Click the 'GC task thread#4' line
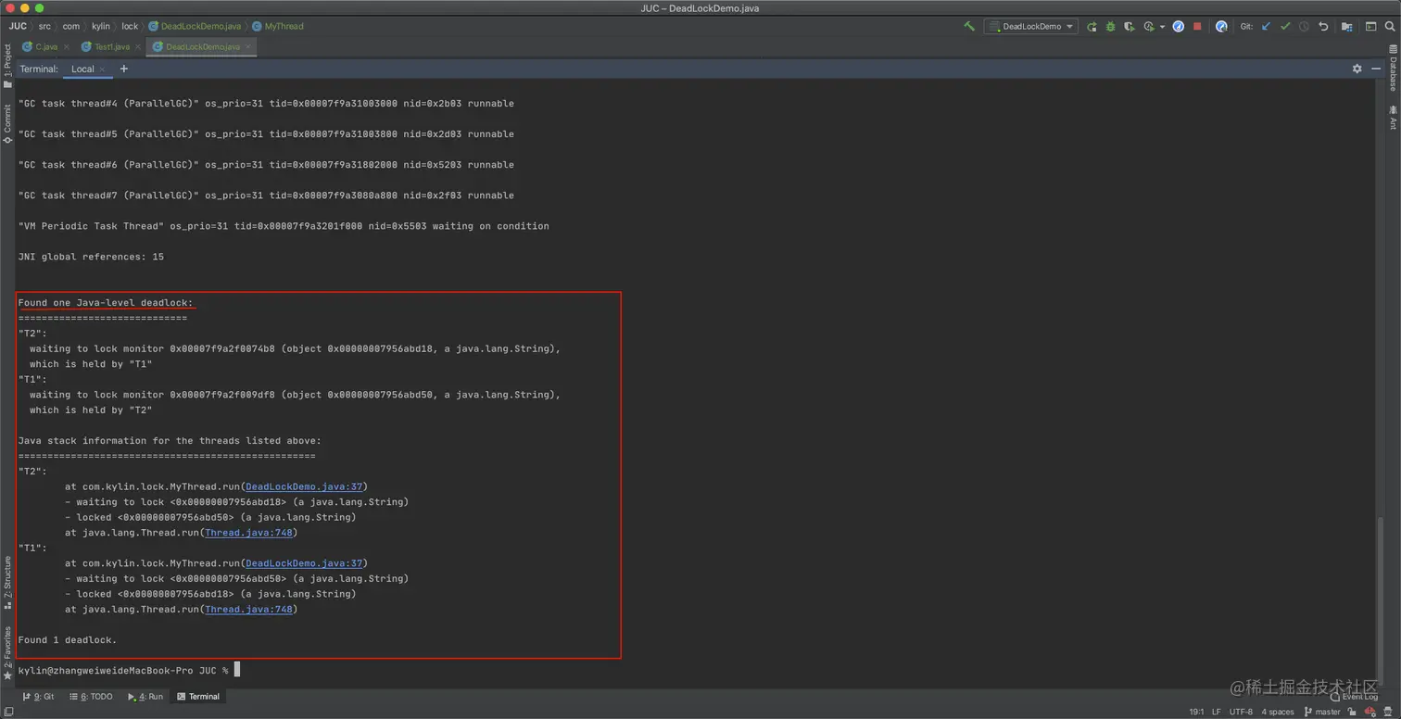 [266, 104]
